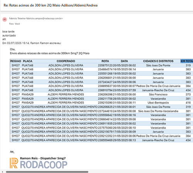This screenshot has width=193, height=173.
Task: Click route number 235215079
Action: click(105, 132)
